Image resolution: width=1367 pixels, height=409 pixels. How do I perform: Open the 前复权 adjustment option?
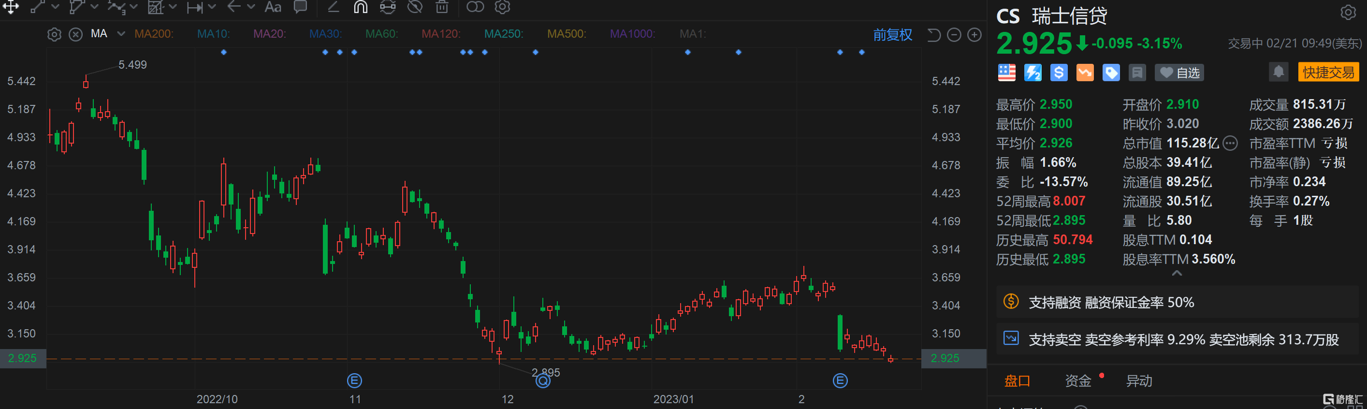893,35
